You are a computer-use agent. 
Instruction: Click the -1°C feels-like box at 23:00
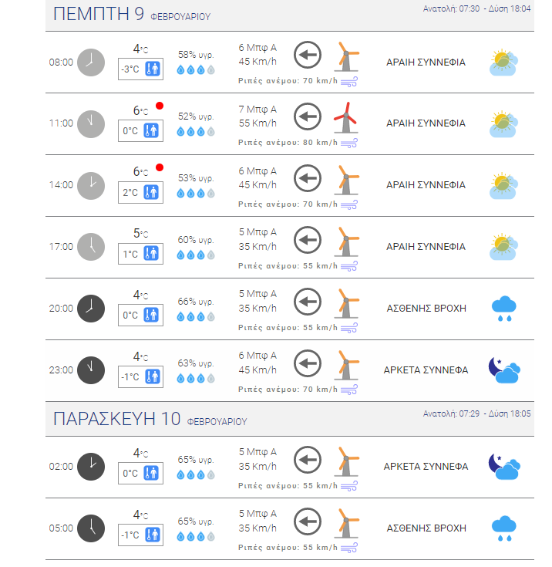click(x=140, y=376)
